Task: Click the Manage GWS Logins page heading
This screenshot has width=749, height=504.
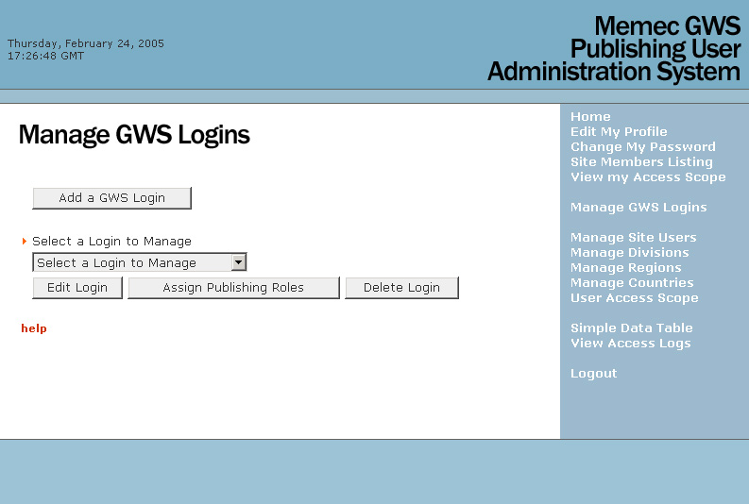Action: pos(134,135)
